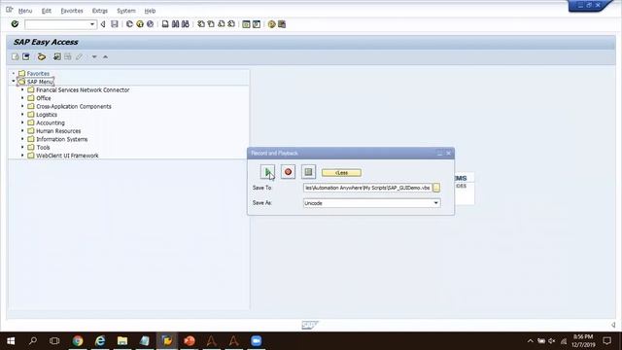Click the Next Page icon

[222, 24]
